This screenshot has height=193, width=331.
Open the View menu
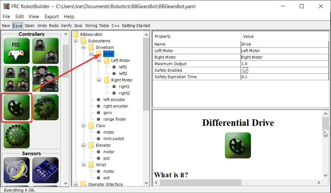click(34, 17)
